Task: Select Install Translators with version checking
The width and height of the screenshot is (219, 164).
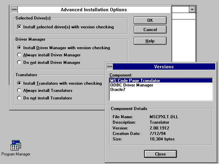Action: (x=19, y=83)
